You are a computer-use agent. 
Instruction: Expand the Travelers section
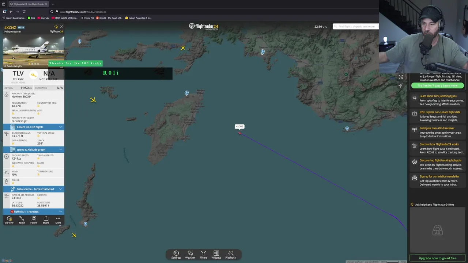pos(34,212)
